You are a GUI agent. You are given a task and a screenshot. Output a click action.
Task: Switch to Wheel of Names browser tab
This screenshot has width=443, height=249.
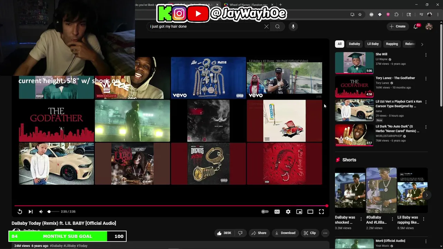tap(248, 5)
